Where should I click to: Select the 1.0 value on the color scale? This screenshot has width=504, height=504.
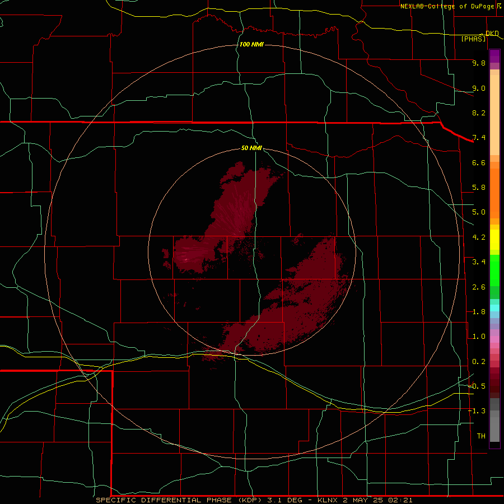tap(479, 337)
